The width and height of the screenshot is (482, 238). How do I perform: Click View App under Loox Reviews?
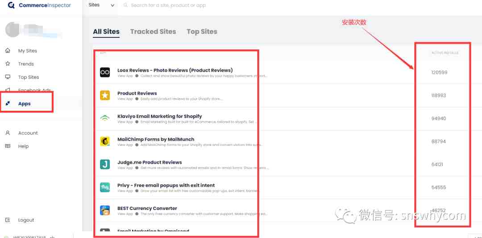[125, 76]
